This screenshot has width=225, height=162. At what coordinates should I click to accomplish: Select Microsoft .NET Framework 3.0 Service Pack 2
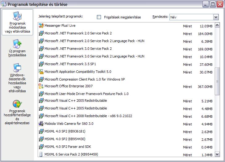point(126,49)
